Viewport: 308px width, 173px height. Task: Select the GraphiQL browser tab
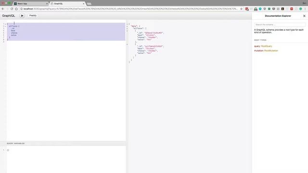pos(67,3)
